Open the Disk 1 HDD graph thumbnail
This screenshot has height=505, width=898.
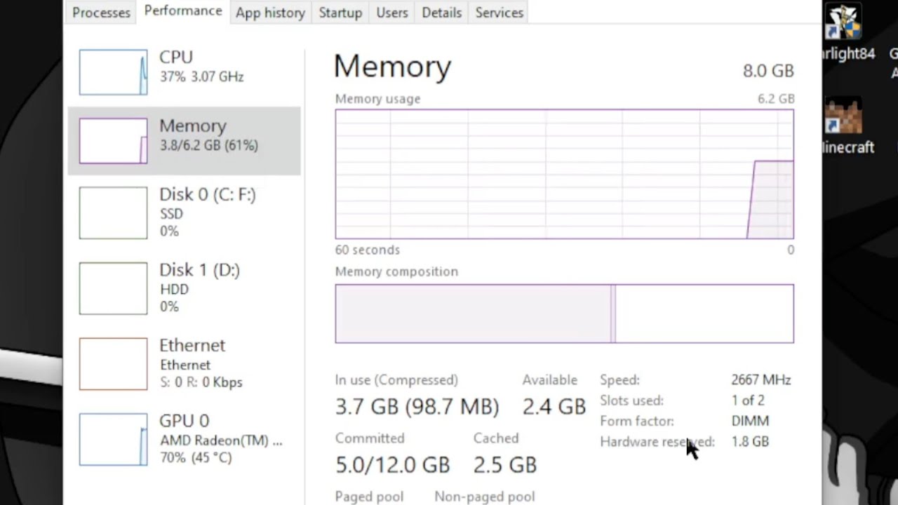point(113,288)
